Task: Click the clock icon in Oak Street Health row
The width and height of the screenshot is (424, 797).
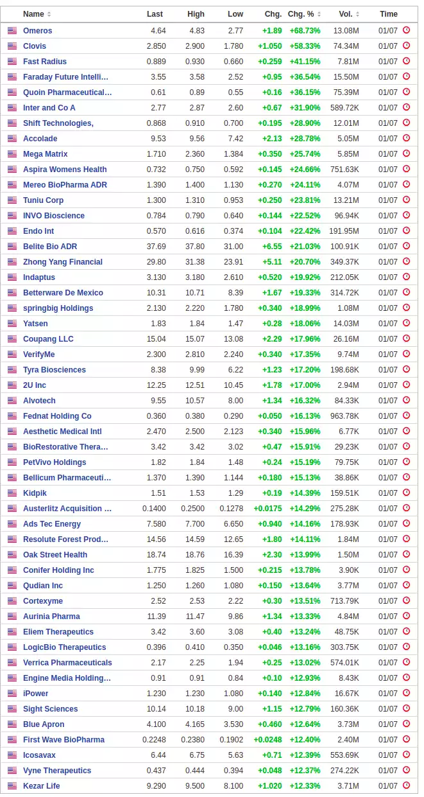Action: coord(406,554)
